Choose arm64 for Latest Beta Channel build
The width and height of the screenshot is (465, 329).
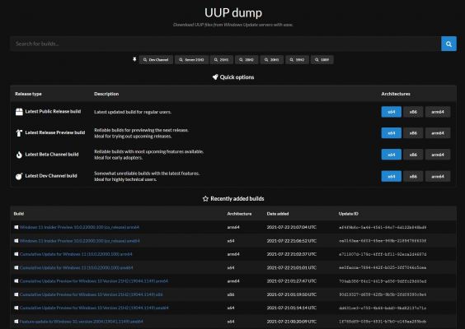pos(438,155)
